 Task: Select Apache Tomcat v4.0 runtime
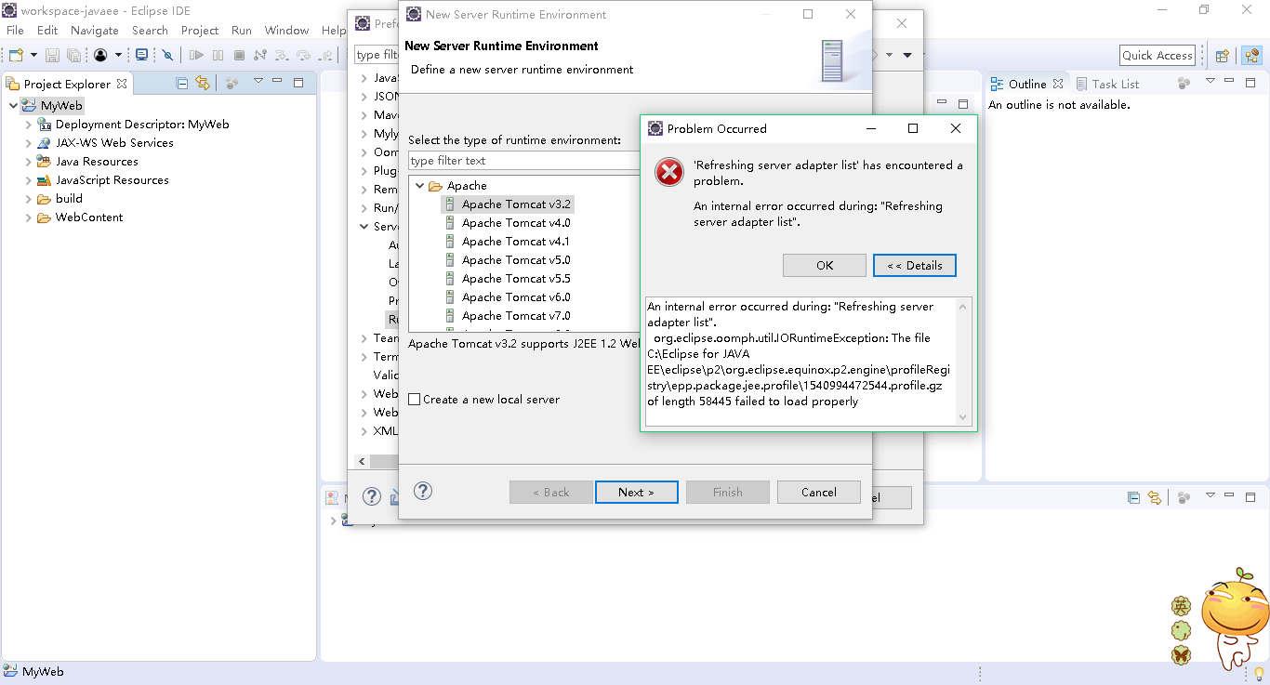pyautogui.click(x=516, y=222)
